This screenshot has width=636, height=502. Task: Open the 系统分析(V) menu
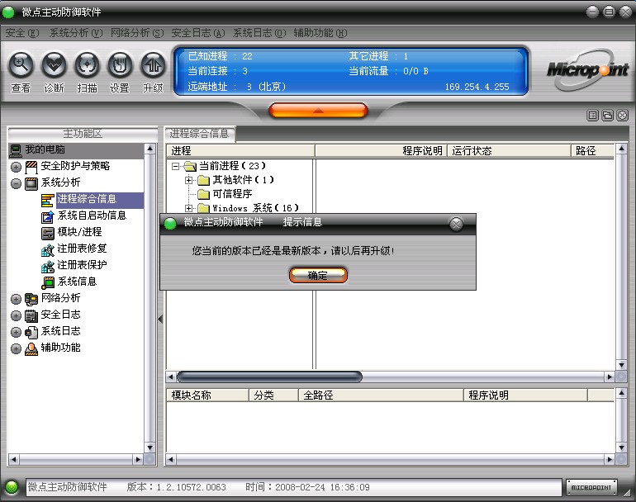pyautogui.click(x=76, y=33)
